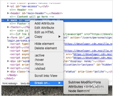Select login.persona text line
Image resolution: width=113 pixels, height=96 pixels.
19,41
